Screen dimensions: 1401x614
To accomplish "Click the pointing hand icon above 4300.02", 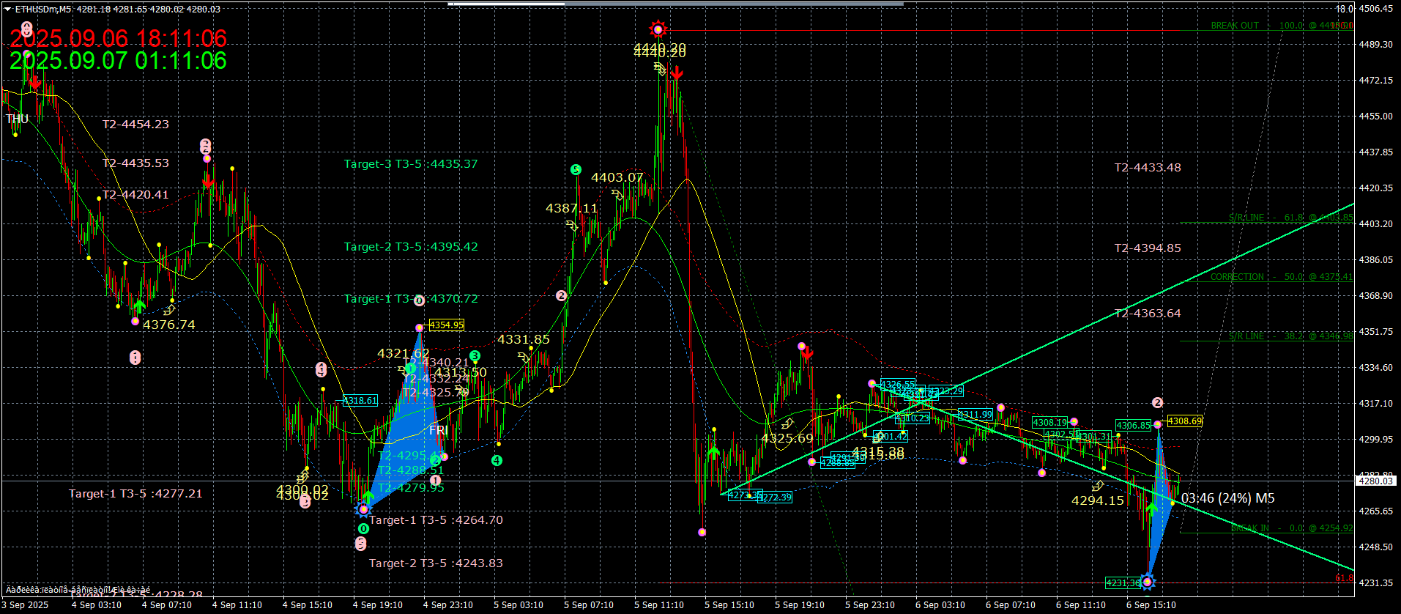I will (x=302, y=477).
